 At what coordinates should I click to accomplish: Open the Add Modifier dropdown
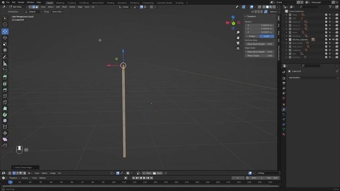click(x=313, y=77)
